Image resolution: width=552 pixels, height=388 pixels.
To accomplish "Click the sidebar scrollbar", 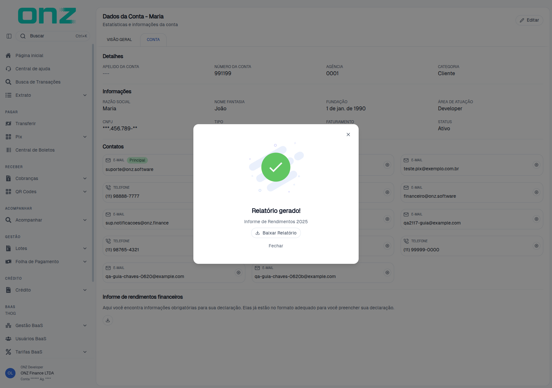I will coord(93,163).
